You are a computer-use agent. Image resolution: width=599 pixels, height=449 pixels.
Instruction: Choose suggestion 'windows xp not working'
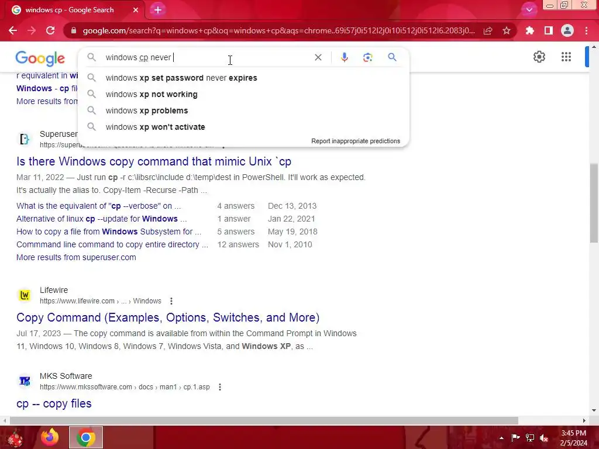coord(243,94)
